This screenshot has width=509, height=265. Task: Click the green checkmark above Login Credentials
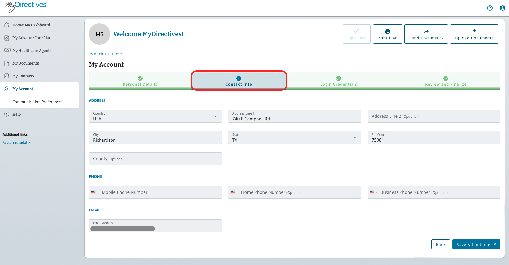pos(339,78)
